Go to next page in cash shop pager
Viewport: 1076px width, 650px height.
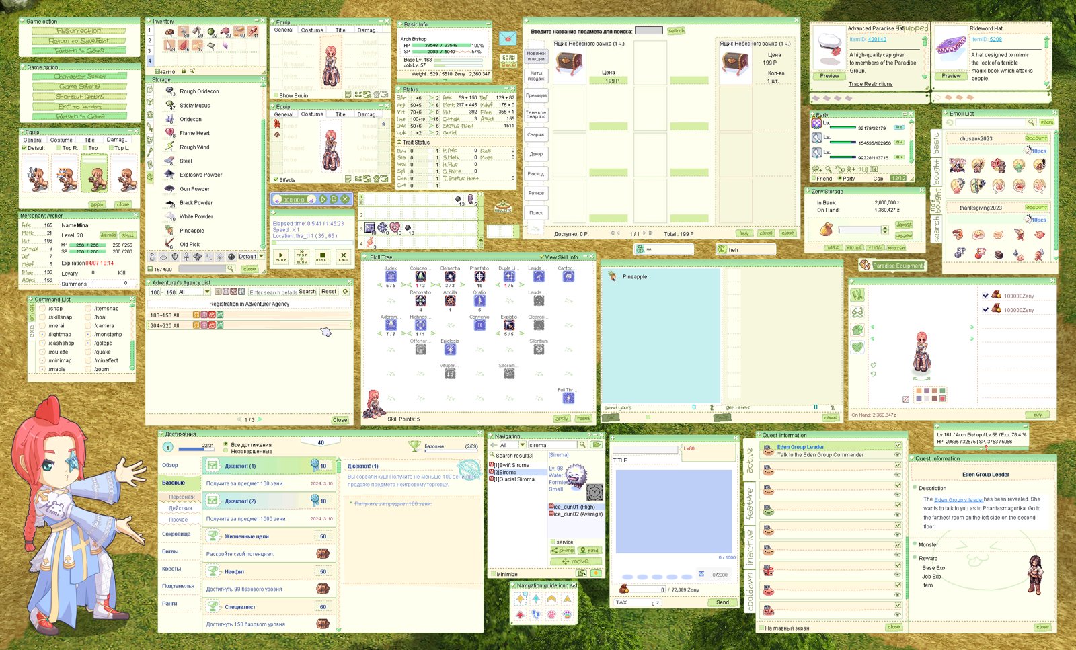tap(644, 233)
